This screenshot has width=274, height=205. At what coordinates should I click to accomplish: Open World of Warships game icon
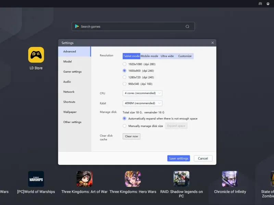click(x=36, y=179)
